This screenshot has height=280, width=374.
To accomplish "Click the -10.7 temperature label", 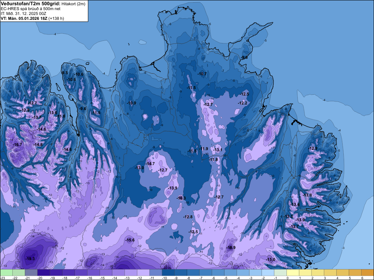I will 202,74.
